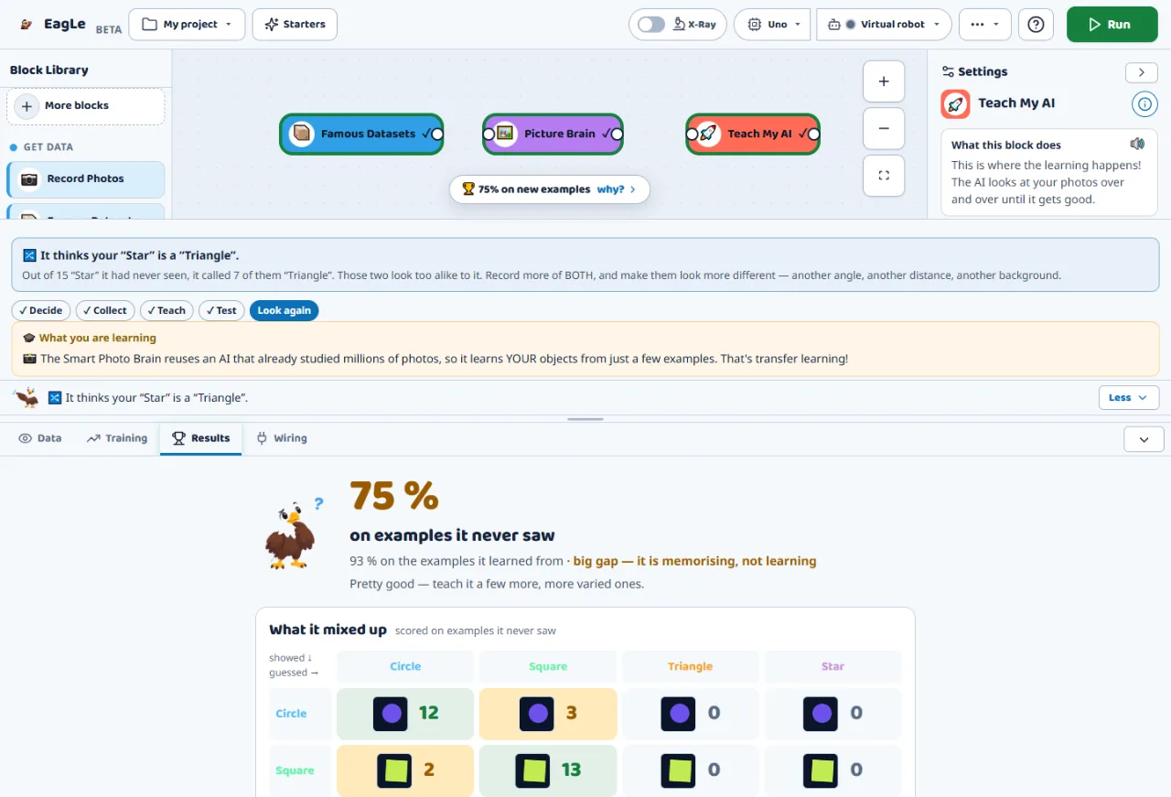Toggle the Test step chip
This screenshot has width=1171, height=797.
(x=221, y=311)
